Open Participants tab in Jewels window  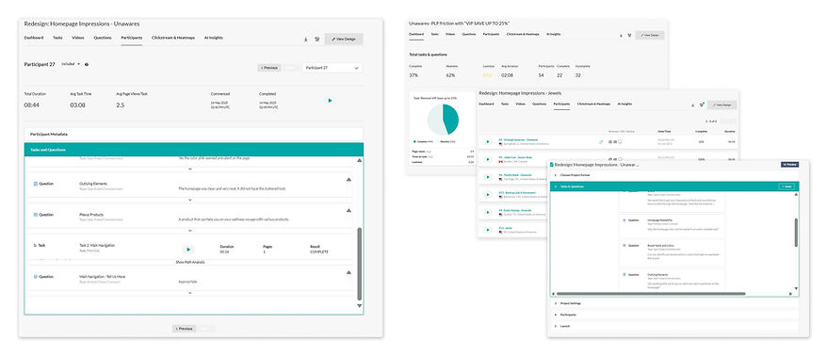[561, 104]
